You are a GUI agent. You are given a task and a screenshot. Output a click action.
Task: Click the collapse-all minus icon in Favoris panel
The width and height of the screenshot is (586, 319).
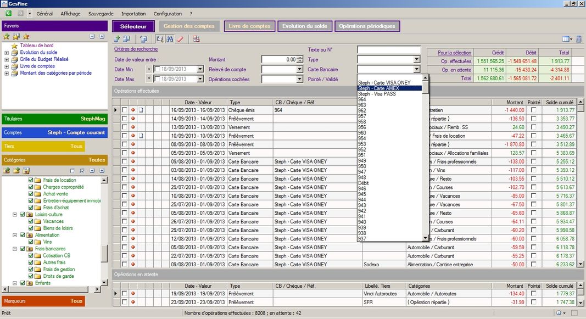pos(92,37)
